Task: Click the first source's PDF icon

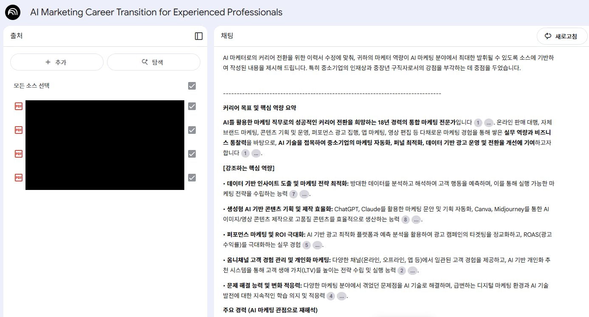Action: tap(18, 106)
